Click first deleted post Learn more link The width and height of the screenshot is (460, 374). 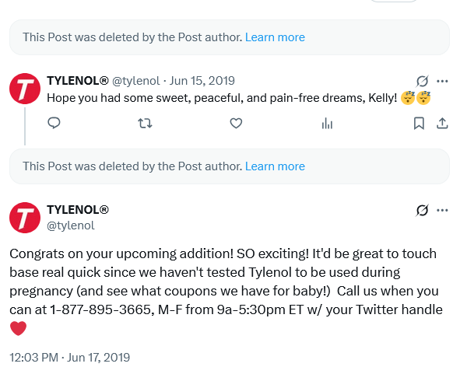pos(275,37)
